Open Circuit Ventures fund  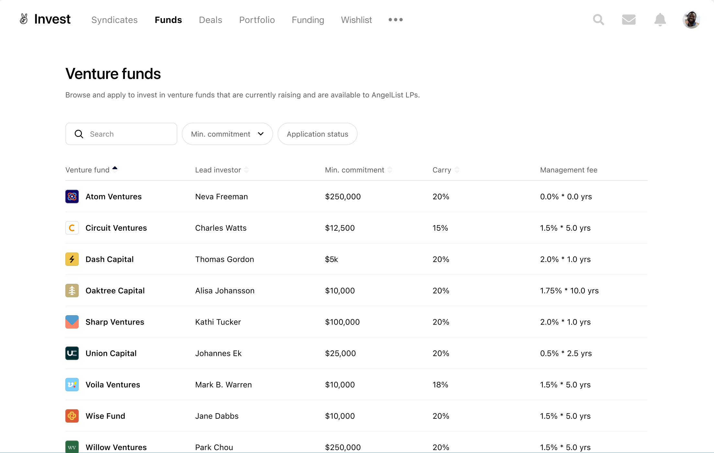116,228
